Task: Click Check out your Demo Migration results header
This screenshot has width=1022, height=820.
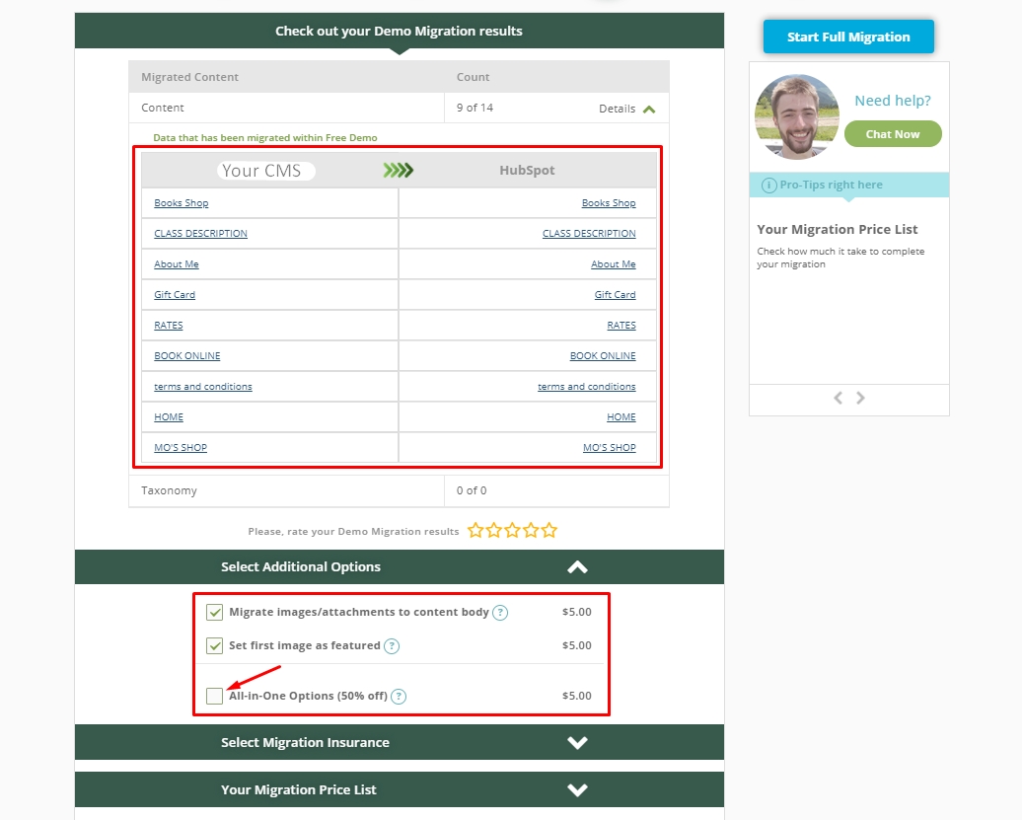Action: (x=399, y=31)
